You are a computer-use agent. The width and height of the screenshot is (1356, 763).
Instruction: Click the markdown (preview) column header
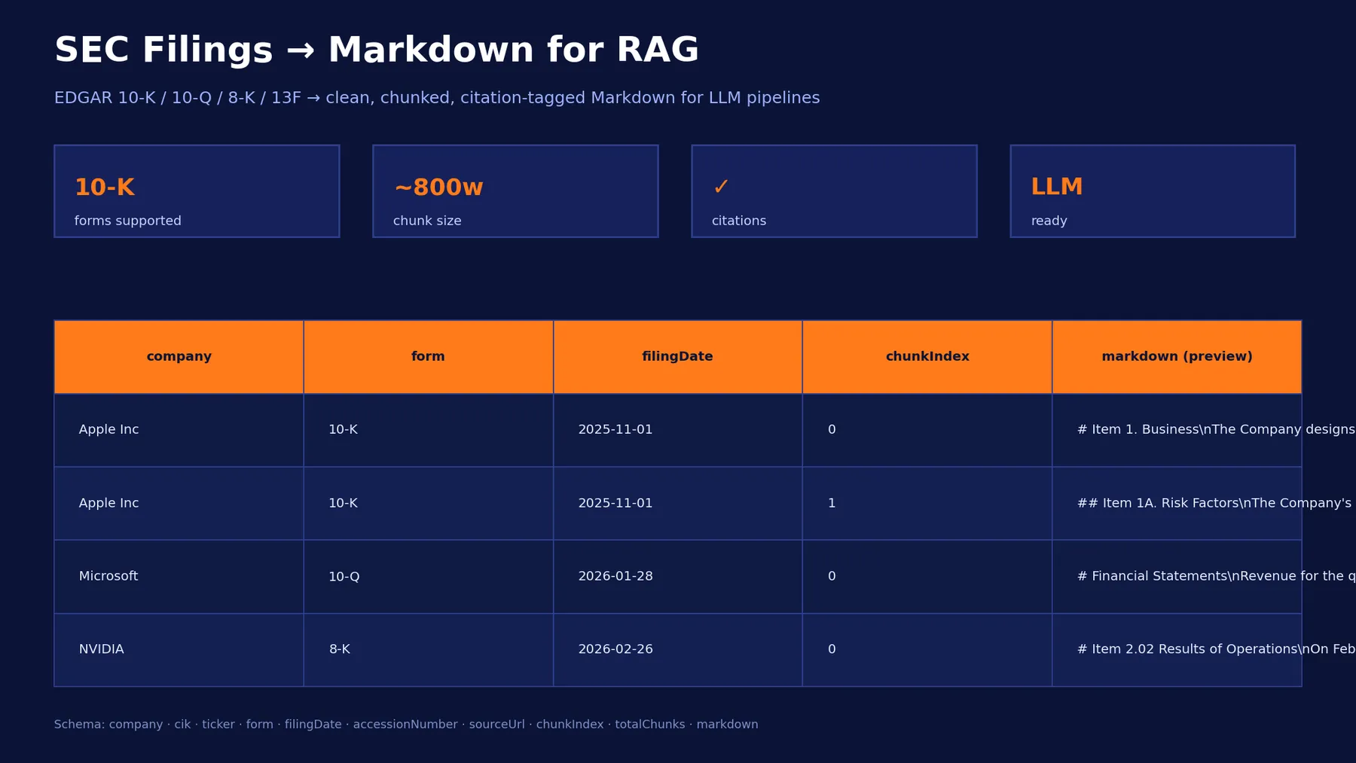(x=1177, y=357)
